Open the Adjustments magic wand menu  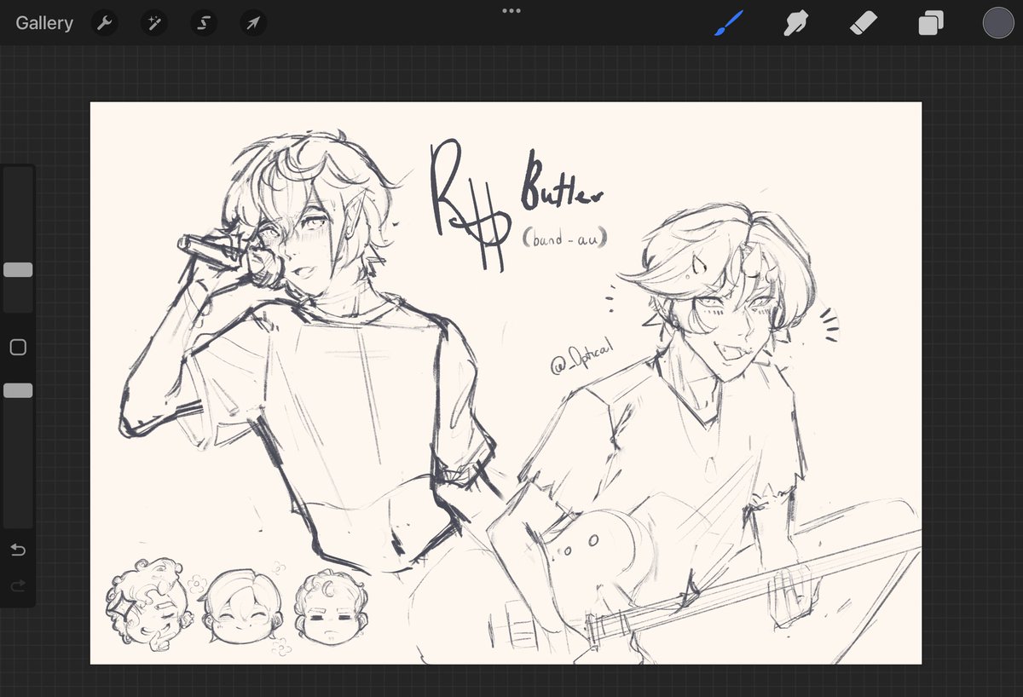click(154, 23)
